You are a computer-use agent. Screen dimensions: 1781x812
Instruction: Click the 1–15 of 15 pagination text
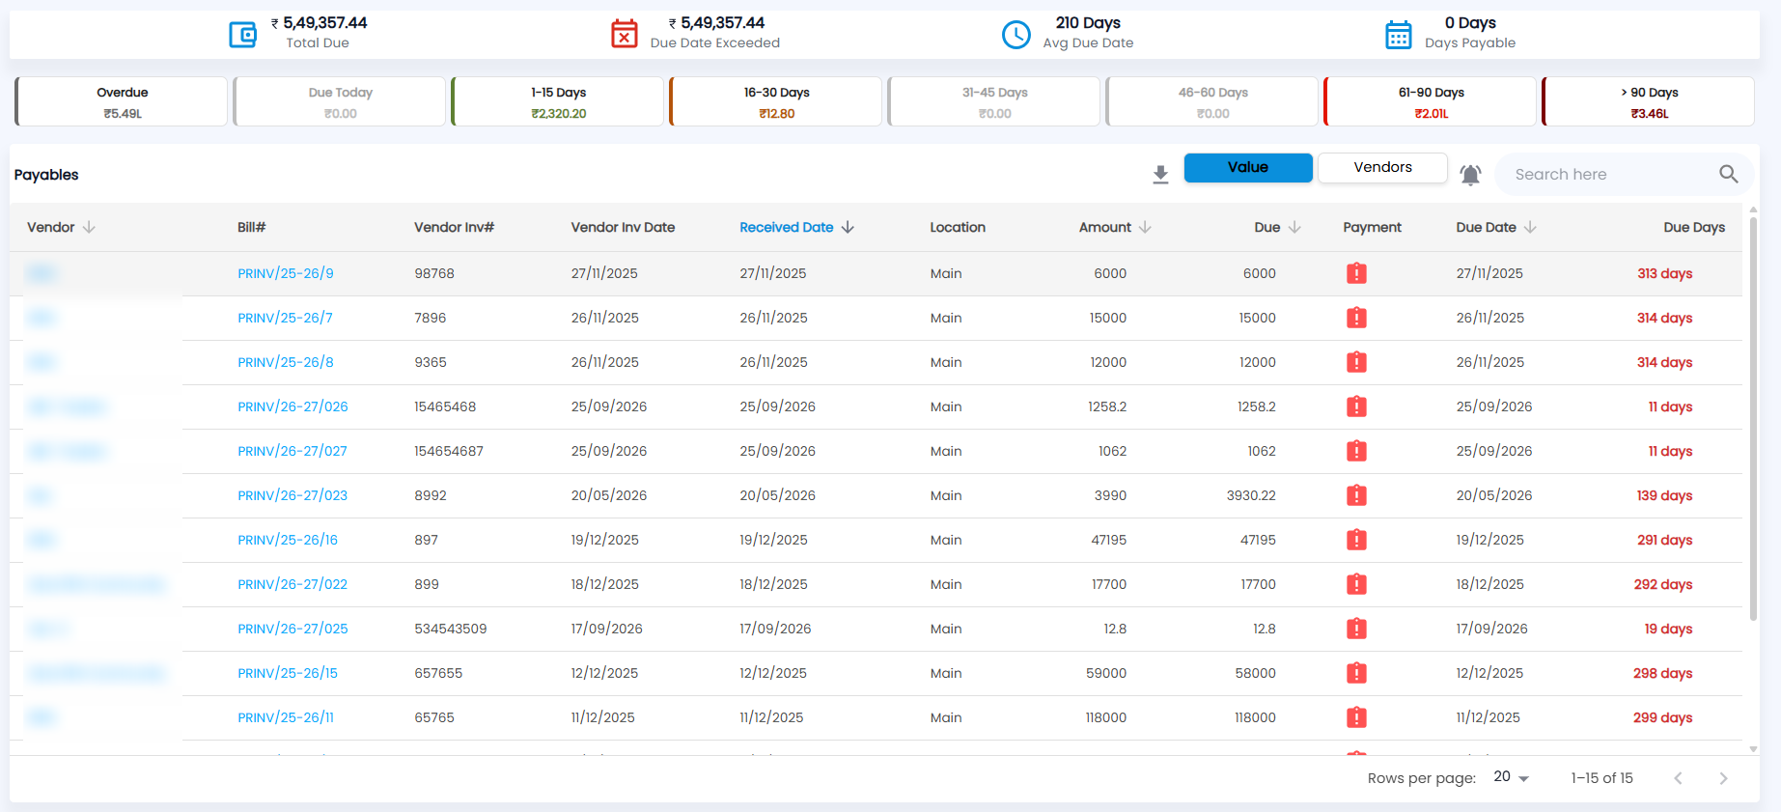click(1601, 778)
